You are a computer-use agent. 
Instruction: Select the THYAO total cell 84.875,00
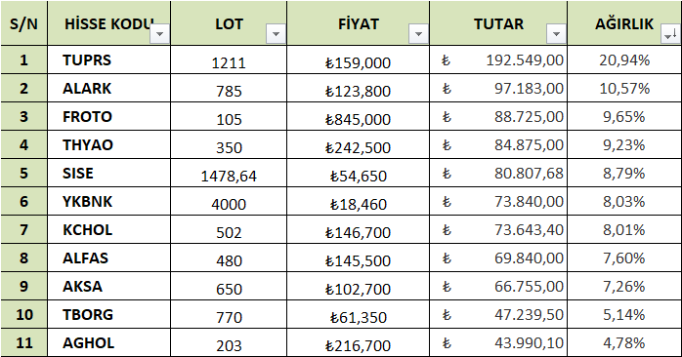pos(498,144)
